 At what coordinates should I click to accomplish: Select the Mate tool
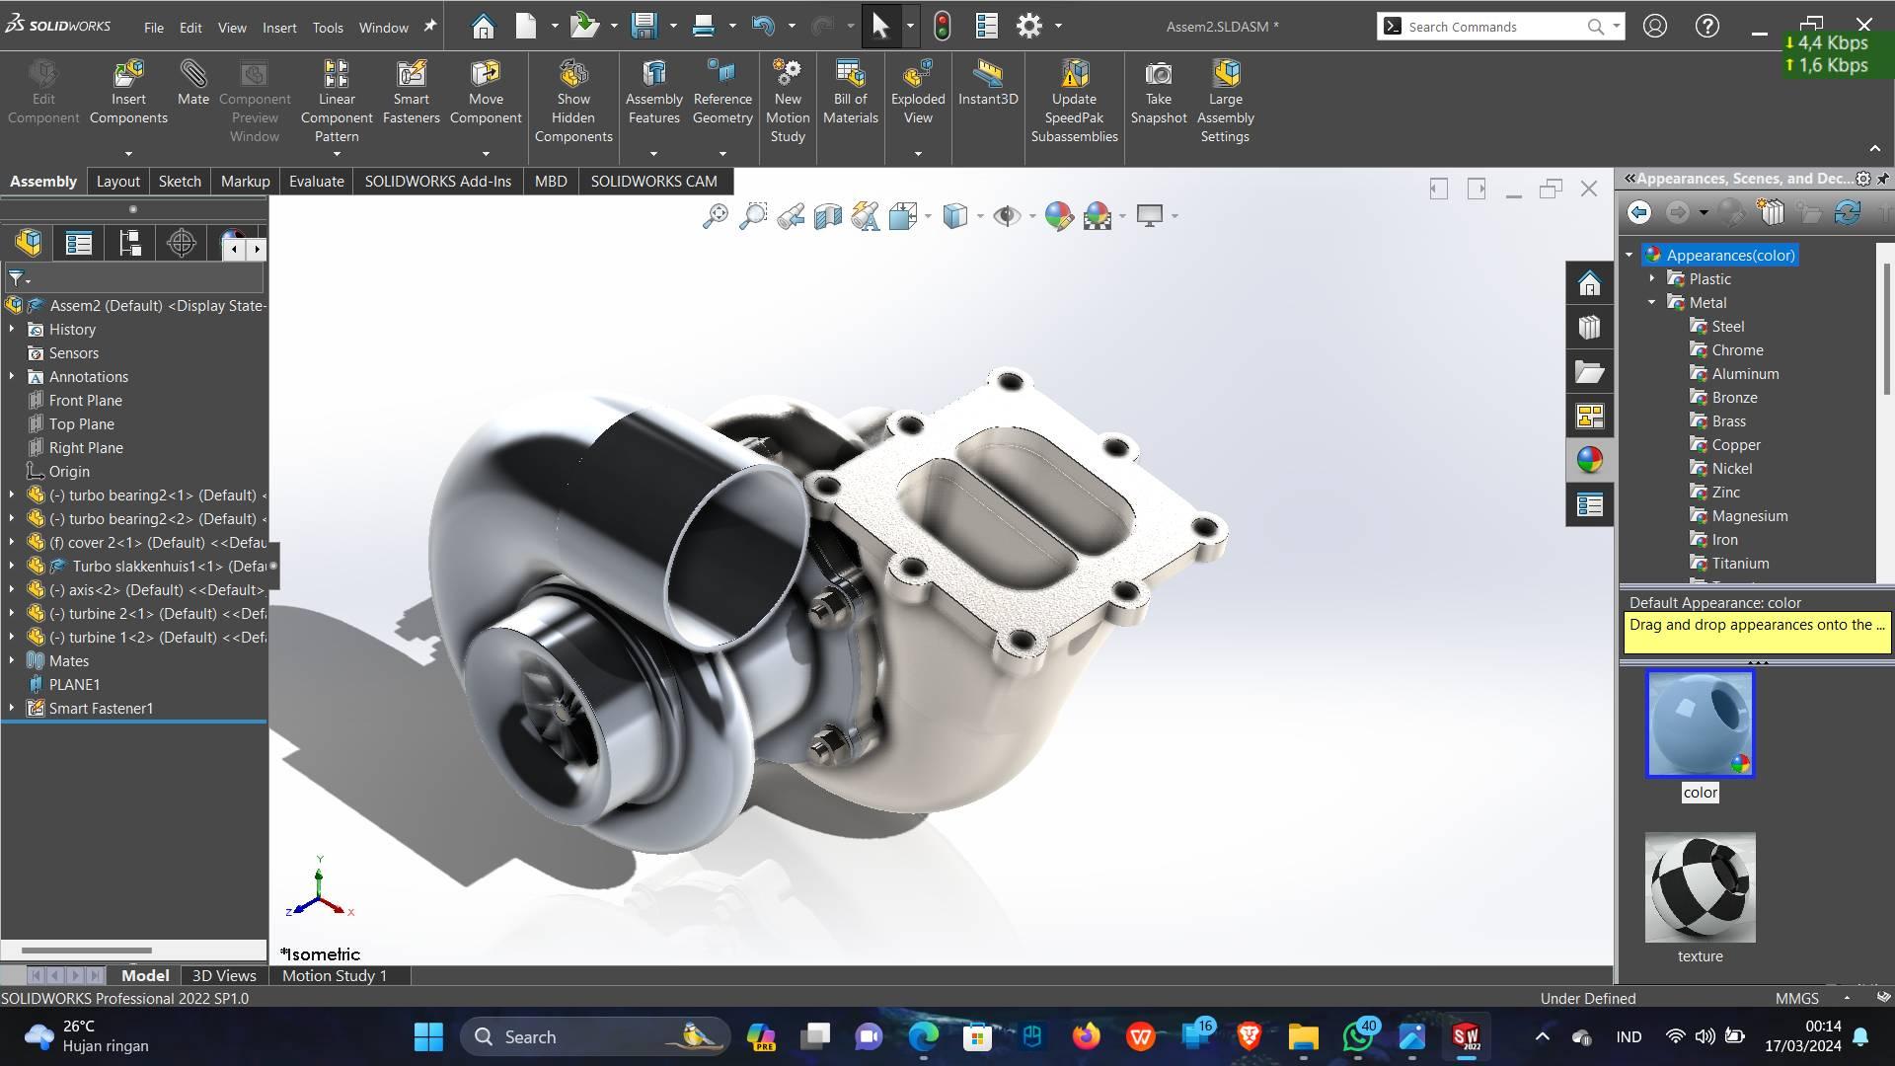coord(193,83)
